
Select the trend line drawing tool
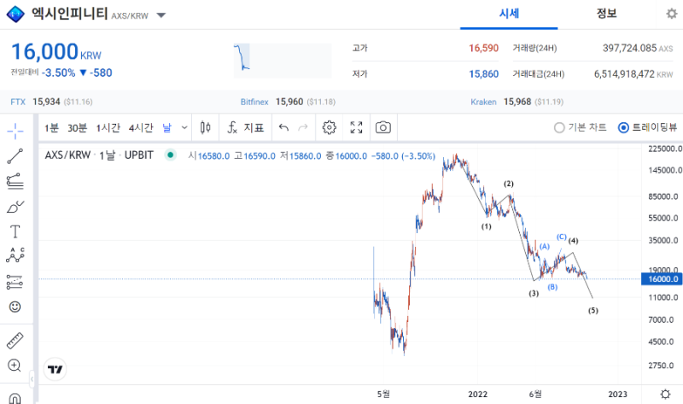[x=15, y=156]
